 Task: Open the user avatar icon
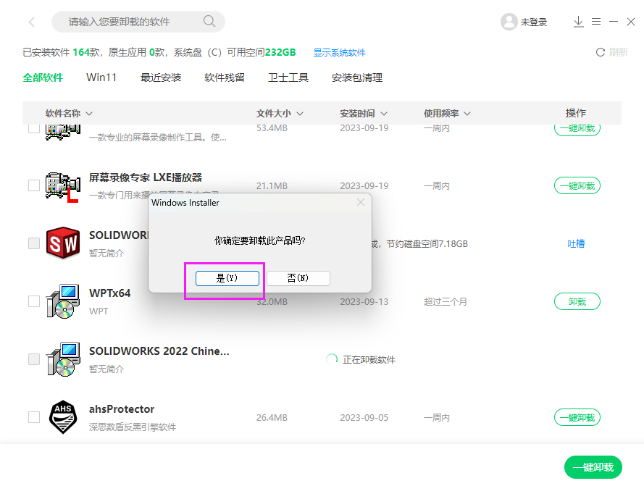(509, 22)
